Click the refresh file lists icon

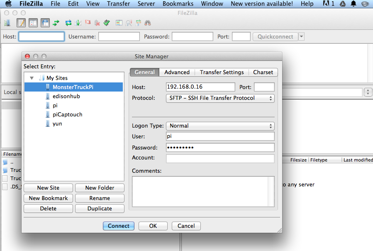[68, 23]
